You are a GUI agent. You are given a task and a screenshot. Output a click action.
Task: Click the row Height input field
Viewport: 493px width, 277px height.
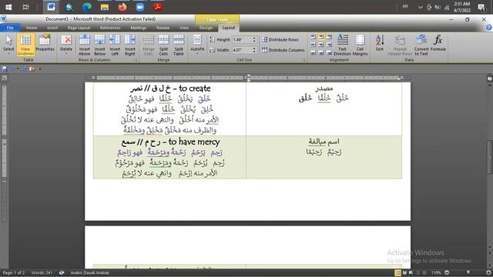(x=242, y=39)
